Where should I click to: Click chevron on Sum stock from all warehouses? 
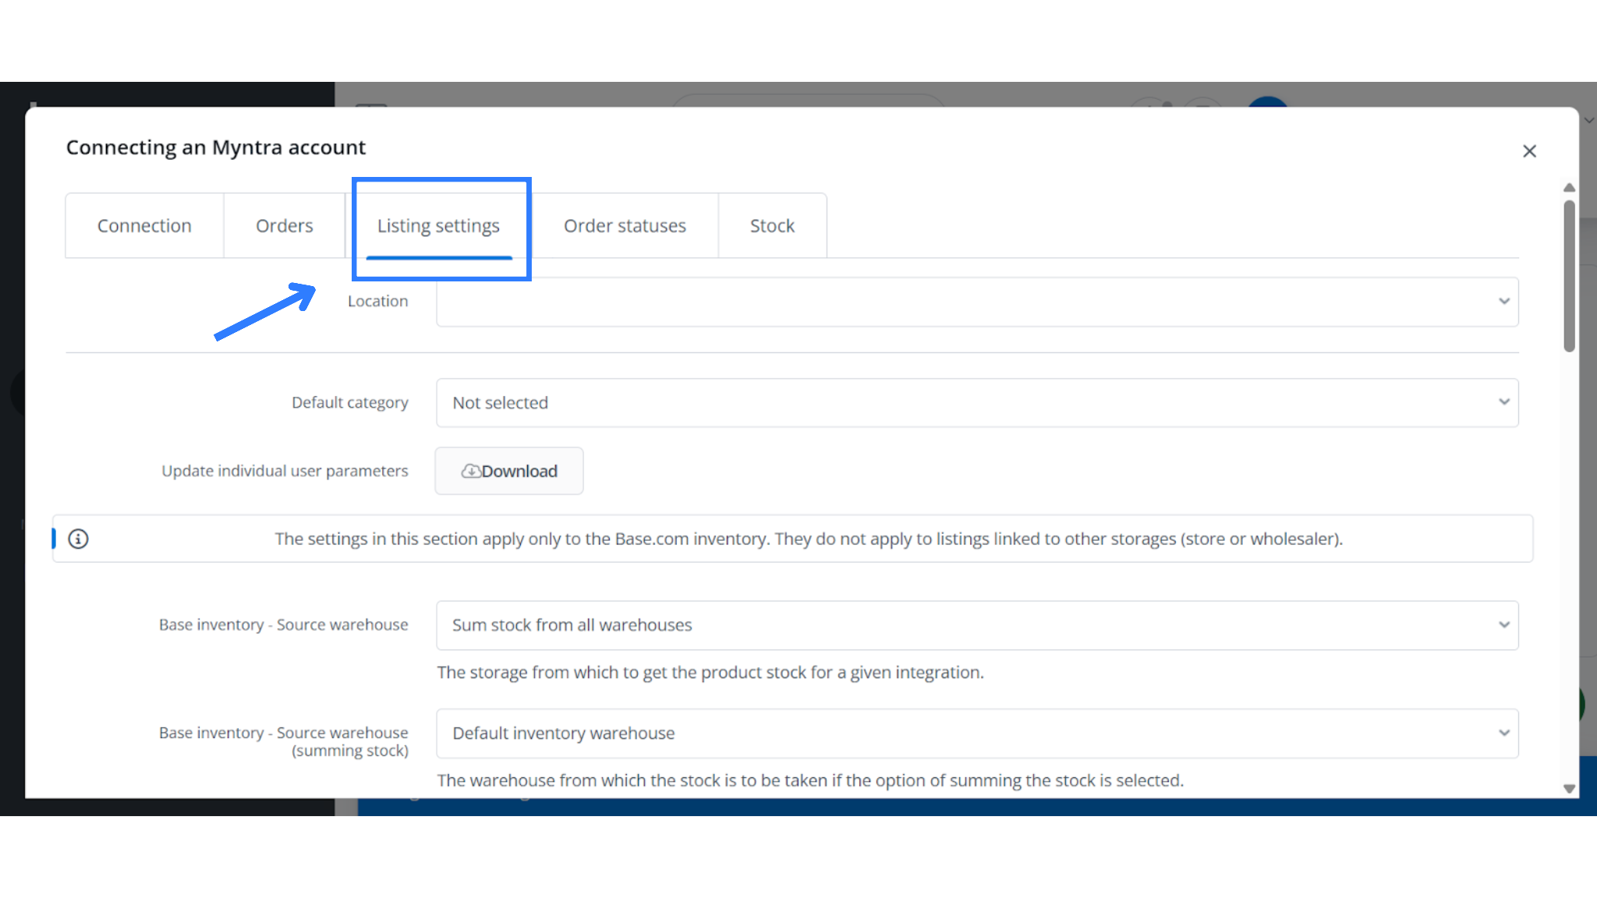[x=1503, y=625]
